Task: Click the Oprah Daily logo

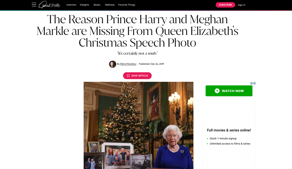Action: tap(49, 5)
